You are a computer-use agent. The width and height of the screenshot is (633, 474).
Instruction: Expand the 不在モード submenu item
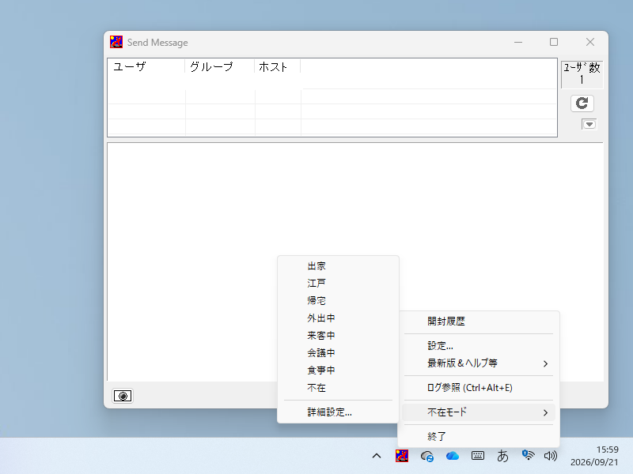coord(479,412)
